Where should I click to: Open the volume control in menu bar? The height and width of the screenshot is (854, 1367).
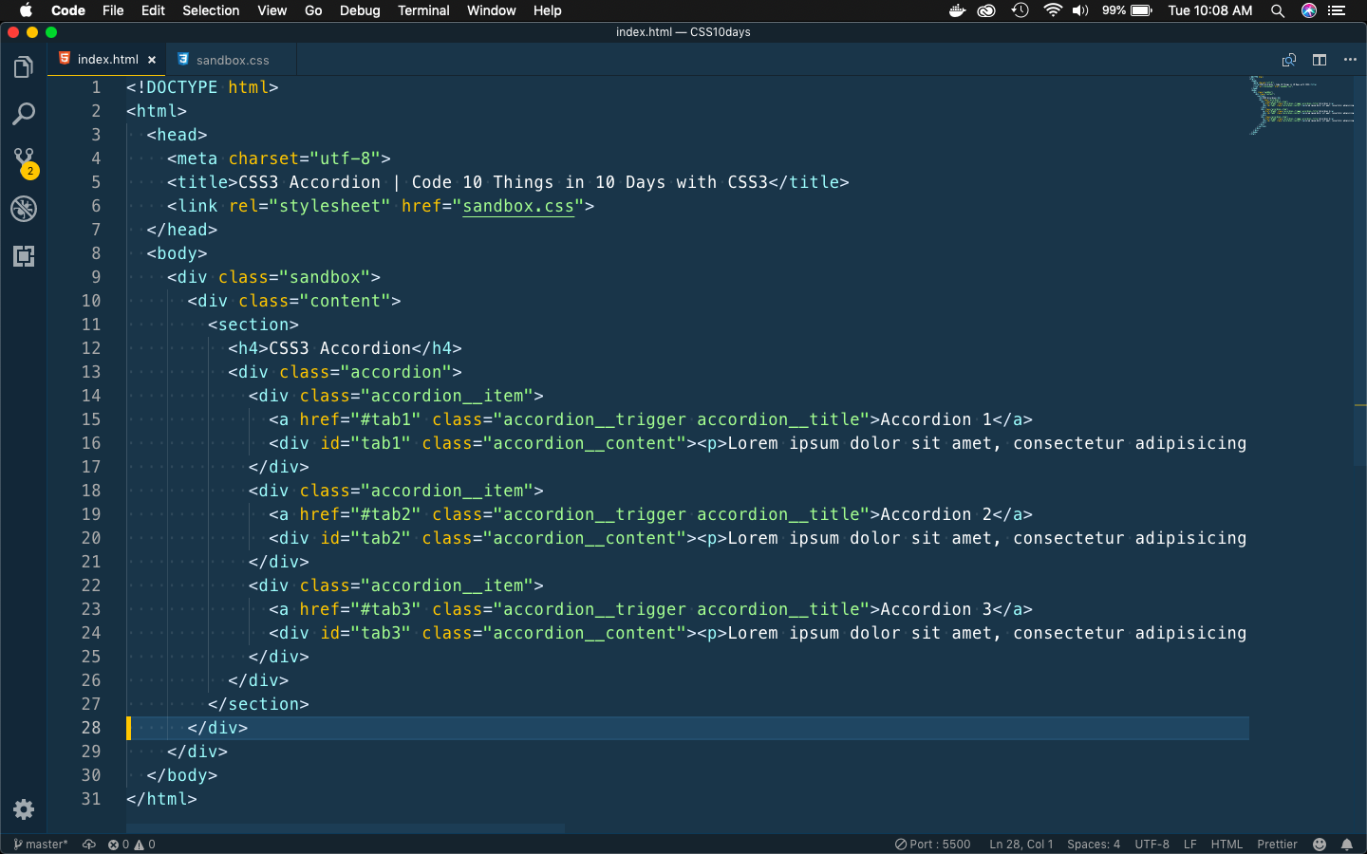point(1080,10)
